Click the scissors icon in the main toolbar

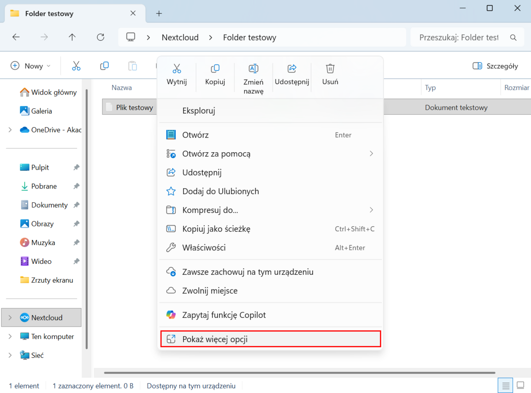pos(76,66)
